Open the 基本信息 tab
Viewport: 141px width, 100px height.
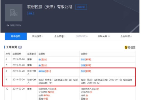pos(16,36)
